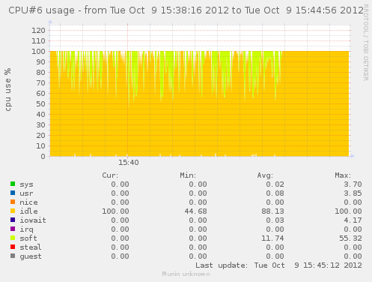Screen dimensions: 372x282
Task: Click the Min: column header
Action: (188, 175)
